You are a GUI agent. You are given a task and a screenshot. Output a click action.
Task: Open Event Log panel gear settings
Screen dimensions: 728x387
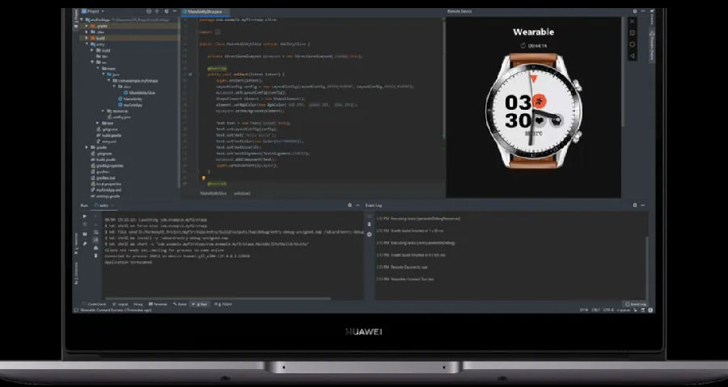635,205
